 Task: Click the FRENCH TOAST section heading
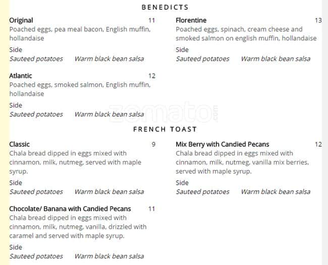pos(165,129)
